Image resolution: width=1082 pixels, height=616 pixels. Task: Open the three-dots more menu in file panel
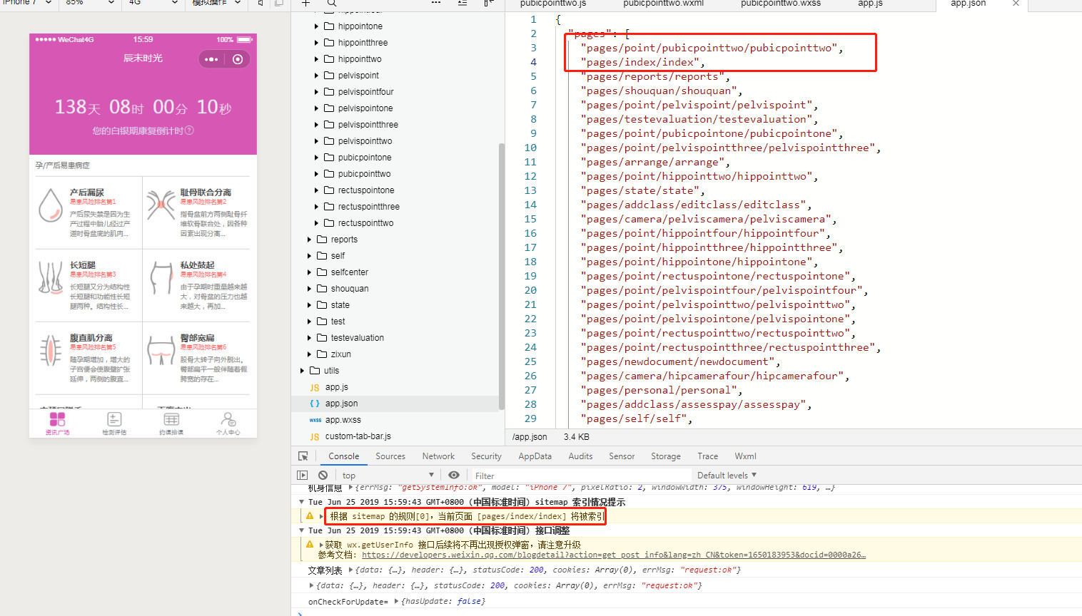[x=436, y=3]
